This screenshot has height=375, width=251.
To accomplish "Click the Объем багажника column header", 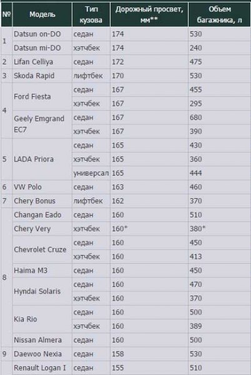I will pos(220,14).
